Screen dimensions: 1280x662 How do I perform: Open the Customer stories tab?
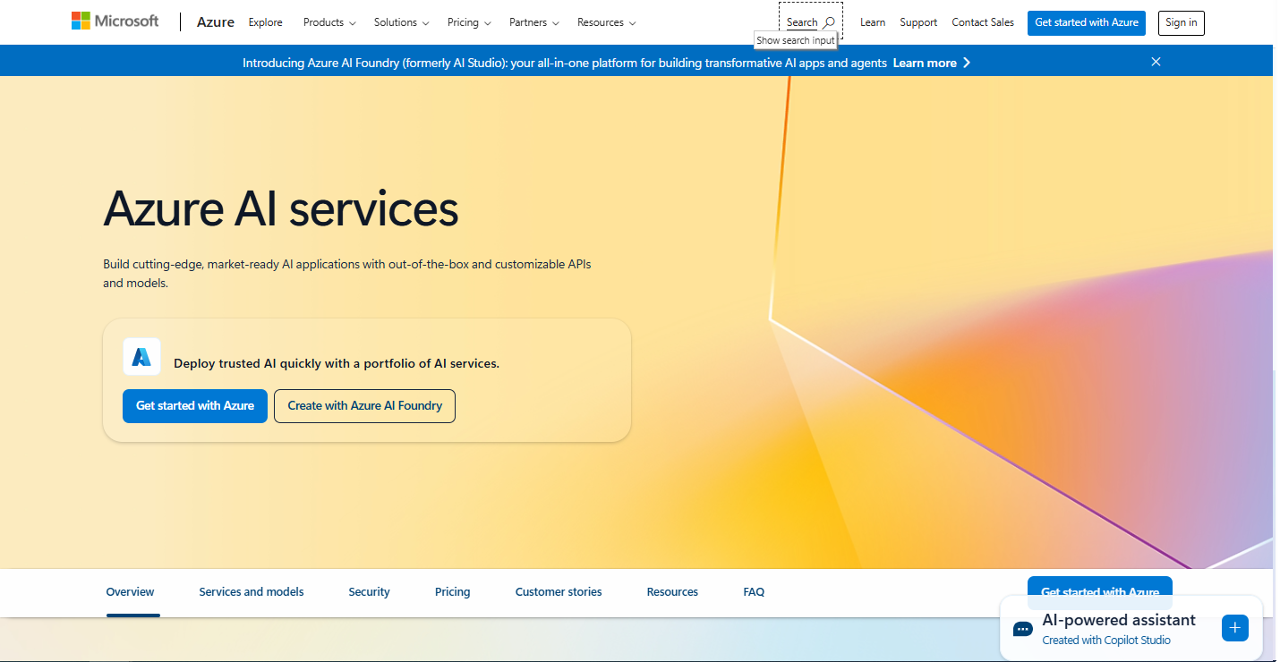coord(559,592)
